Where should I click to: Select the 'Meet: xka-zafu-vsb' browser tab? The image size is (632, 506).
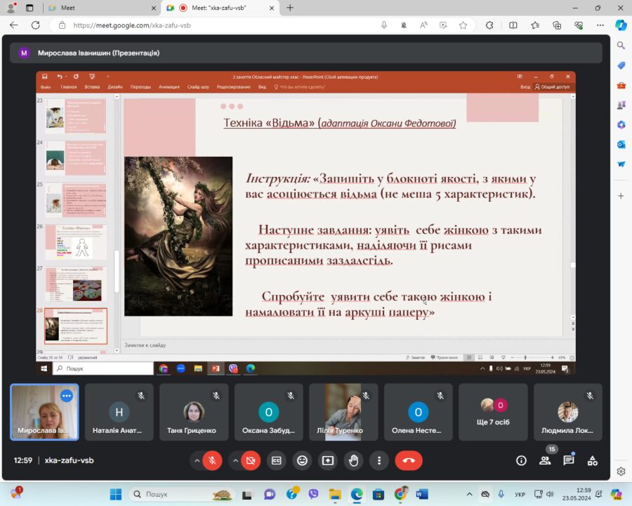[220, 8]
